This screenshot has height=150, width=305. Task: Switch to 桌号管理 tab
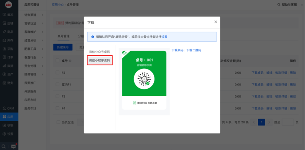click(x=64, y=36)
